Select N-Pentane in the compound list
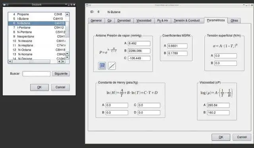 [37, 32]
